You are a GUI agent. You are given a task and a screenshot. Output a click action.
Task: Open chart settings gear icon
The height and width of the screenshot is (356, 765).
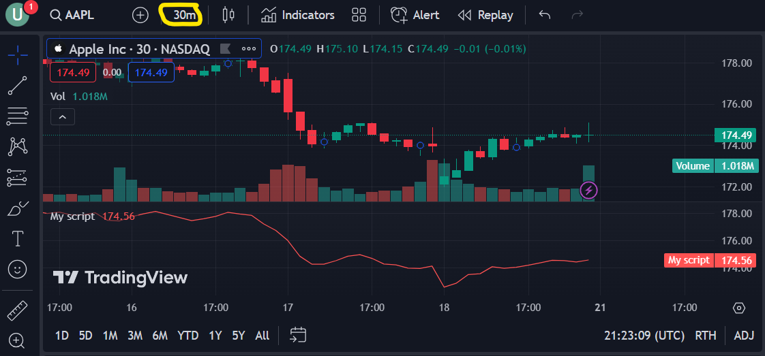pyautogui.click(x=738, y=308)
